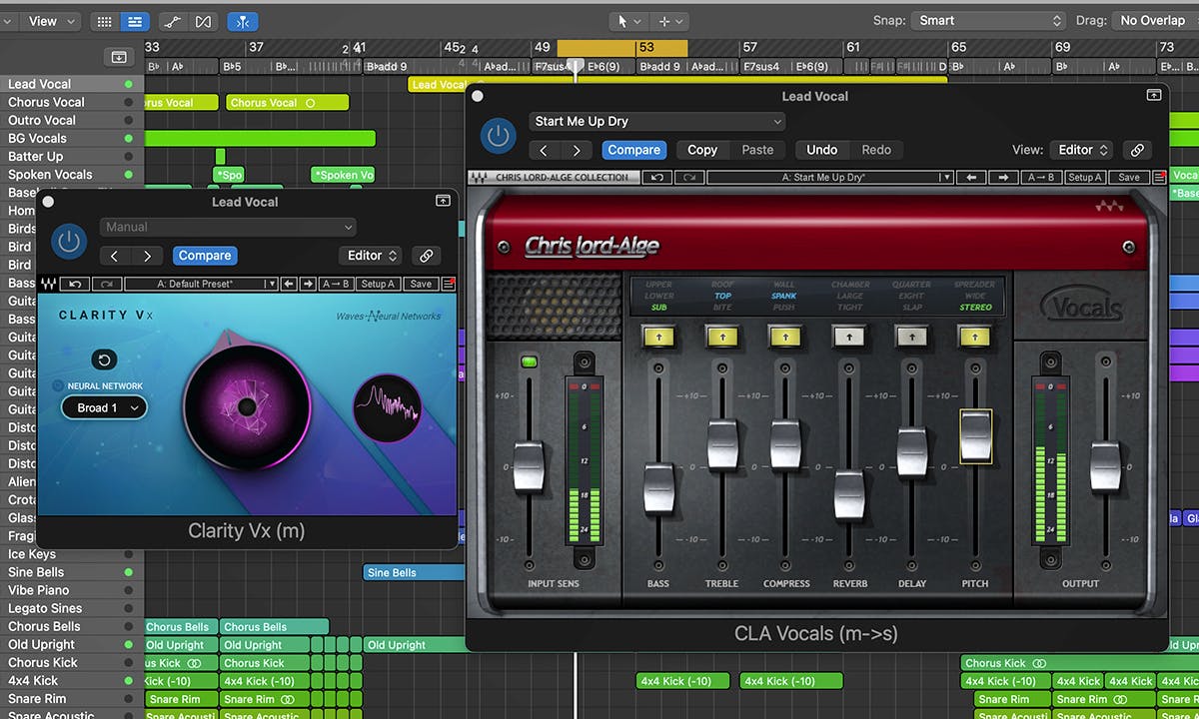Click Waves undo arrow in CLA Vocals toolbar
Image resolution: width=1199 pixels, height=719 pixels.
click(656, 177)
